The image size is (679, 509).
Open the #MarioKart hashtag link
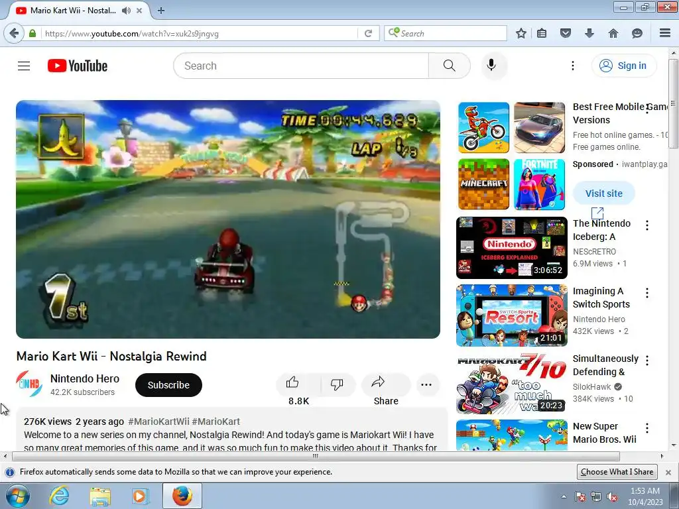click(216, 422)
